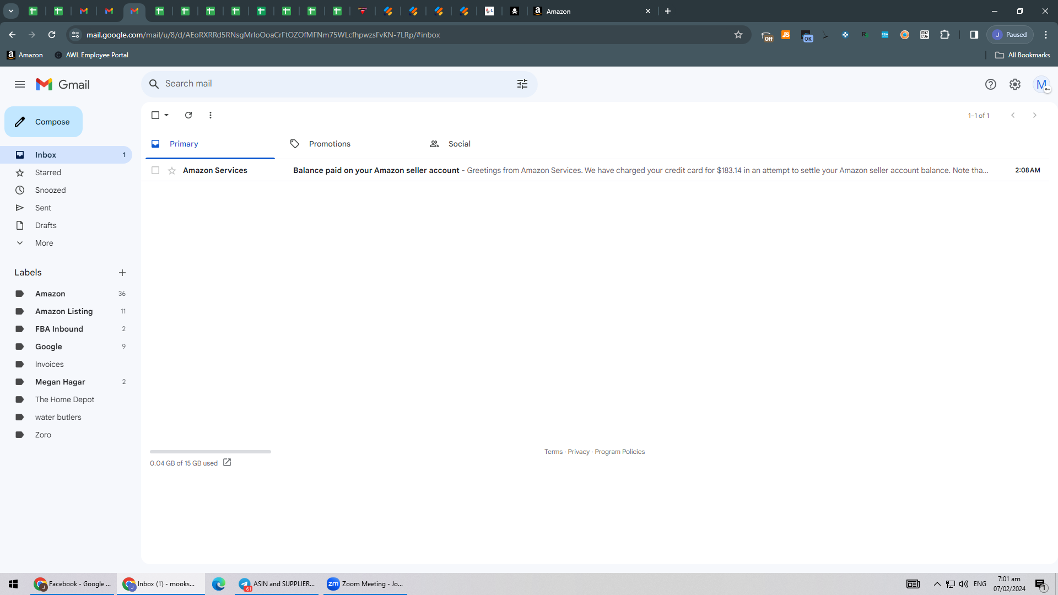The width and height of the screenshot is (1058, 595).
Task: Bookmark this page with the star icon
Action: pos(738,35)
